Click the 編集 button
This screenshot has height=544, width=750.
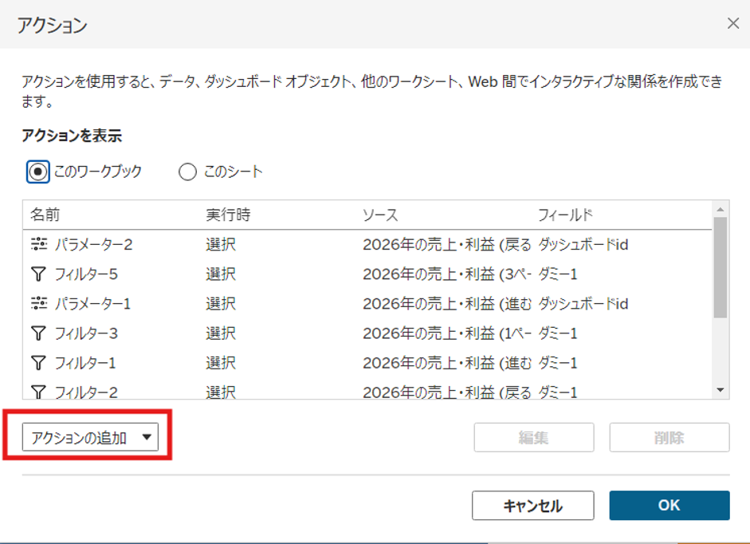pos(534,437)
